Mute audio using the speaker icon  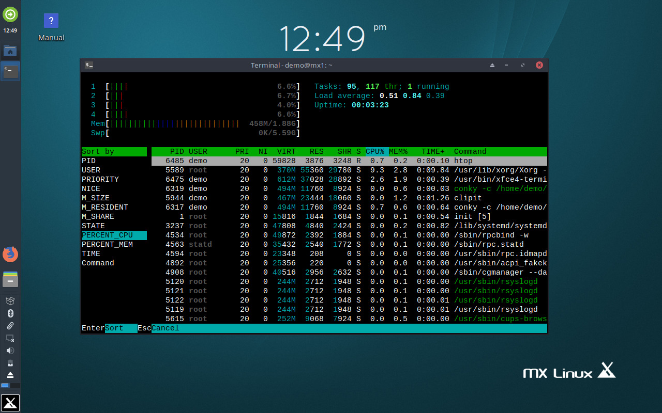click(x=10, y=350)
